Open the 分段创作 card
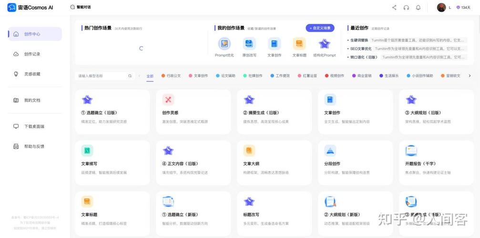Image resolution: width=480 pixels, height=238 pixels. pyautogui.click(x=356, y=163)
